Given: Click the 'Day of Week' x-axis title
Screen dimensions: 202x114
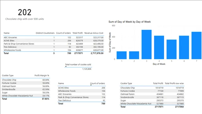Looking at the screenshot, I should (159, 64).
